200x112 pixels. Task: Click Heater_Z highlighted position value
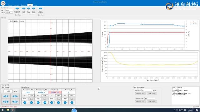[55, 93]
